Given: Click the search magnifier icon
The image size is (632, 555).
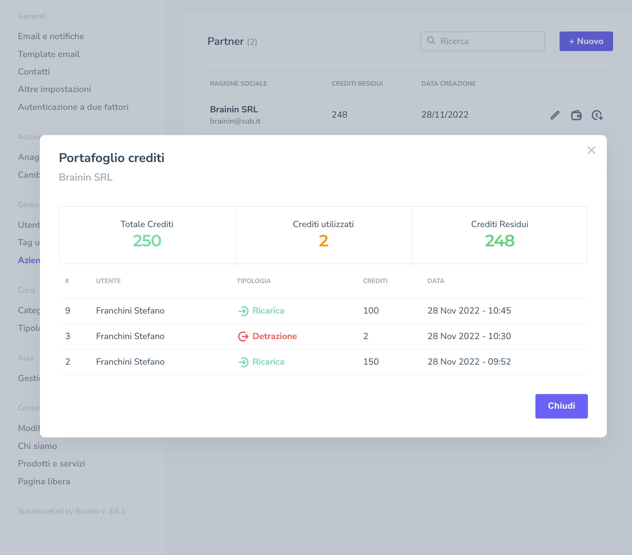Looking at the screenshot, I should click(431, 41).
